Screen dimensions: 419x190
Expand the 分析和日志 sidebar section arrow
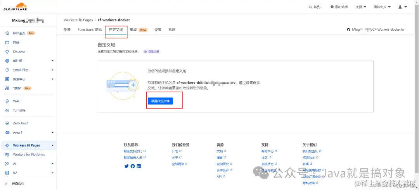coord(52,70)
